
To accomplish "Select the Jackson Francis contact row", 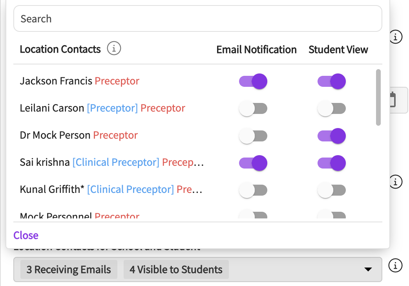I will click(79, 81).
